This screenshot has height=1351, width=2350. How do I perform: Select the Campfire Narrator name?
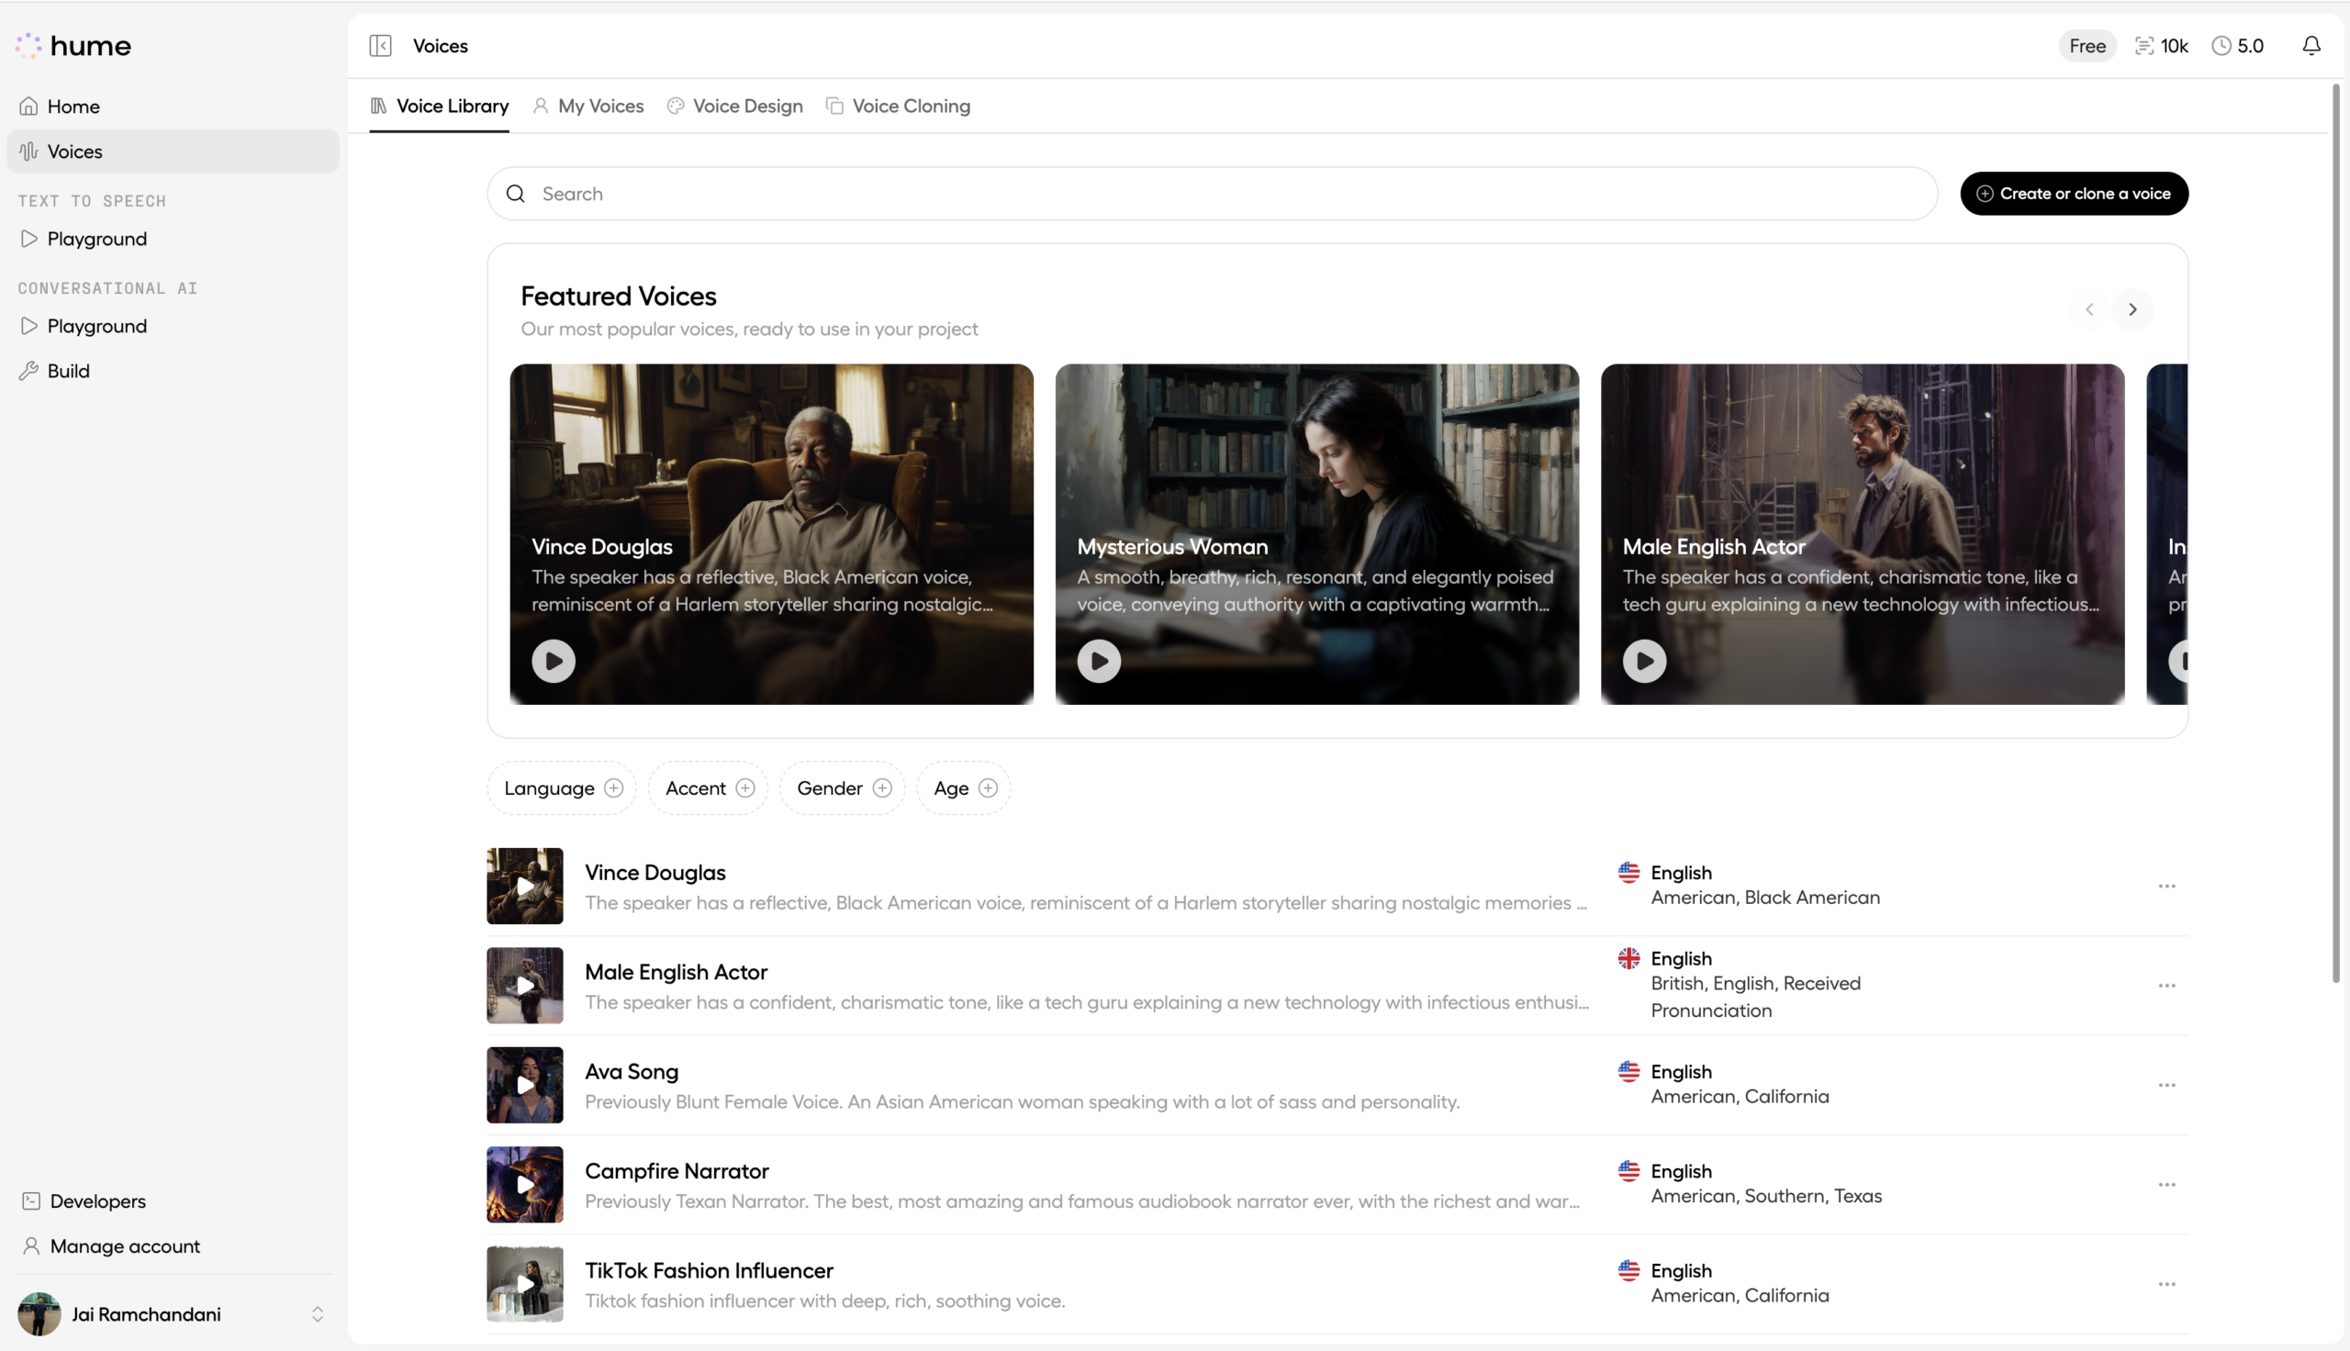[x=677, y=1170]
